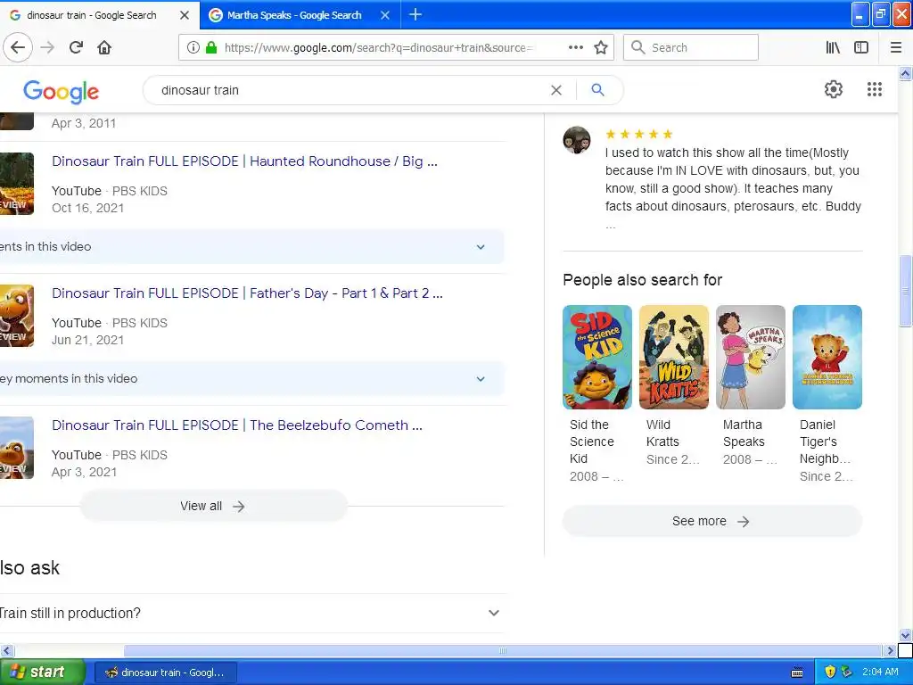
Task: Open The Beelzebufo Cometh episode link
Action: coord(237,425)
